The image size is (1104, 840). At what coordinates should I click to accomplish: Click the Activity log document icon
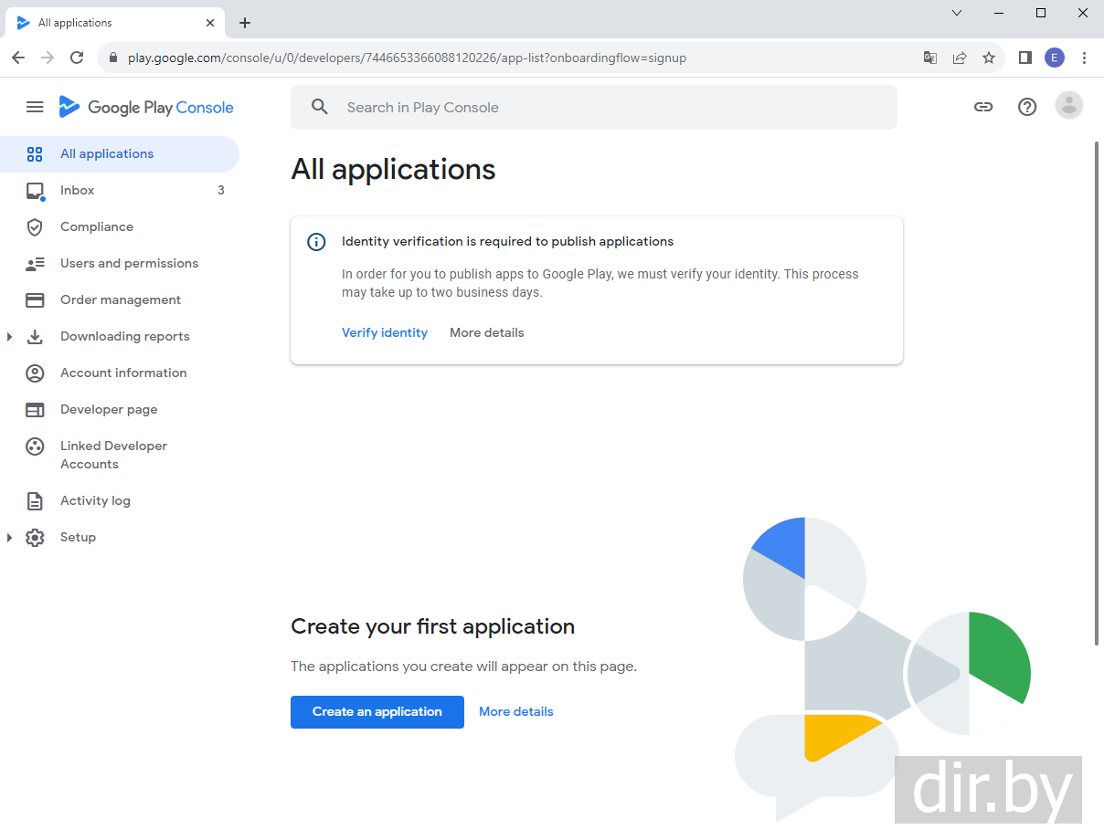(x=35, y=500)
